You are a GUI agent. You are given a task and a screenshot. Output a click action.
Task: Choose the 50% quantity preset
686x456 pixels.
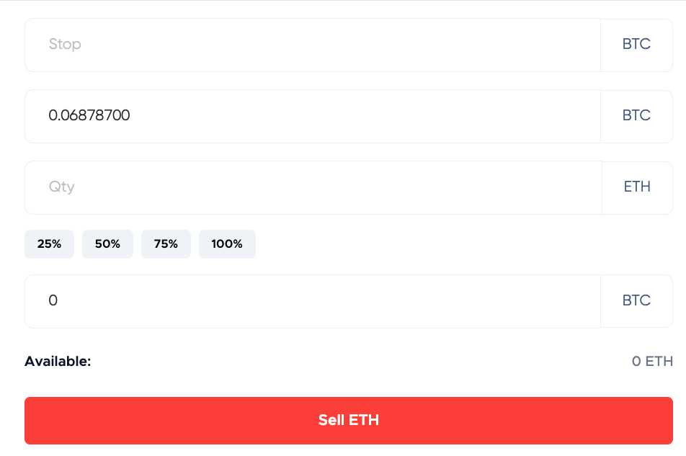point(107,244)
